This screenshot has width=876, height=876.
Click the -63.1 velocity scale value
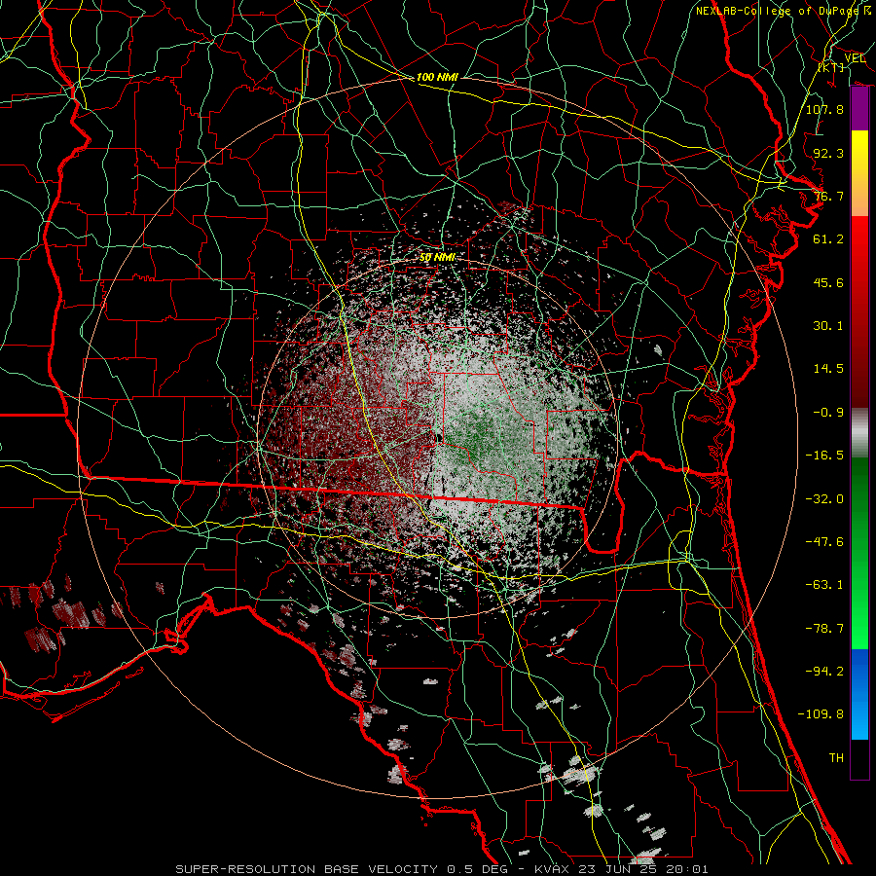tap(824, 585)
